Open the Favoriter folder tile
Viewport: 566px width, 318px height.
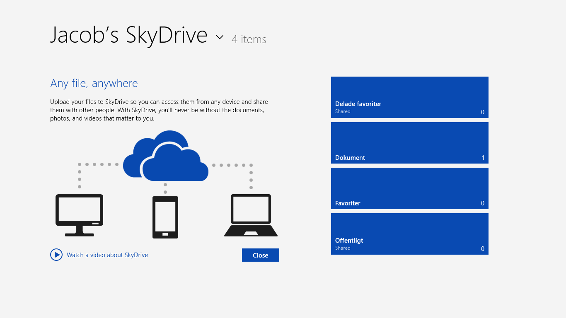point(409,188)
